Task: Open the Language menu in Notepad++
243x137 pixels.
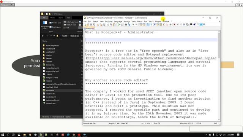Action: (118, 21)
